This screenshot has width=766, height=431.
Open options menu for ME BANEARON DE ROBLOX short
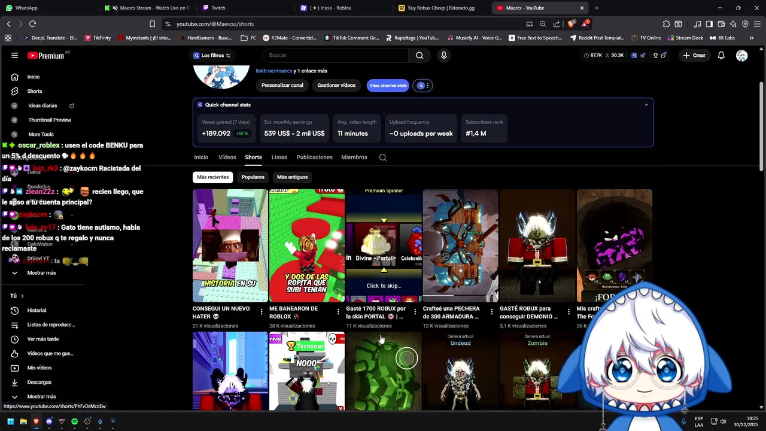click(x=338, y=312)
